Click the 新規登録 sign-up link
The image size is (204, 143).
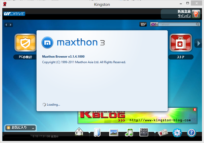[184, 11]
